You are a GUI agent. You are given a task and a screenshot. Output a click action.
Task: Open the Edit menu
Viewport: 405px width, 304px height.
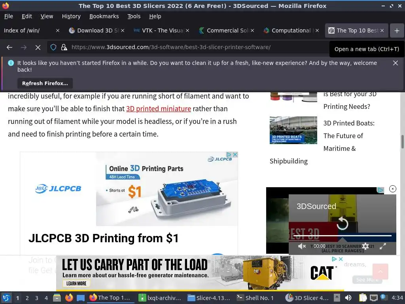coord(27,16)
